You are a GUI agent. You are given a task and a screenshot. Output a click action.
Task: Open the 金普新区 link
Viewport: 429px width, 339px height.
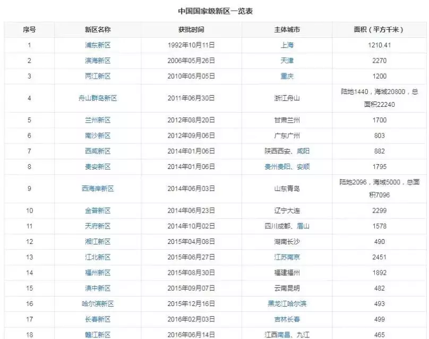pos(98,211)
